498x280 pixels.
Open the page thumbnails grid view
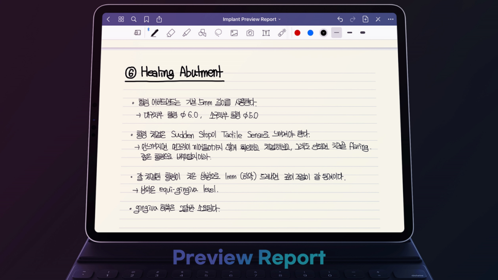click(121, 20)
